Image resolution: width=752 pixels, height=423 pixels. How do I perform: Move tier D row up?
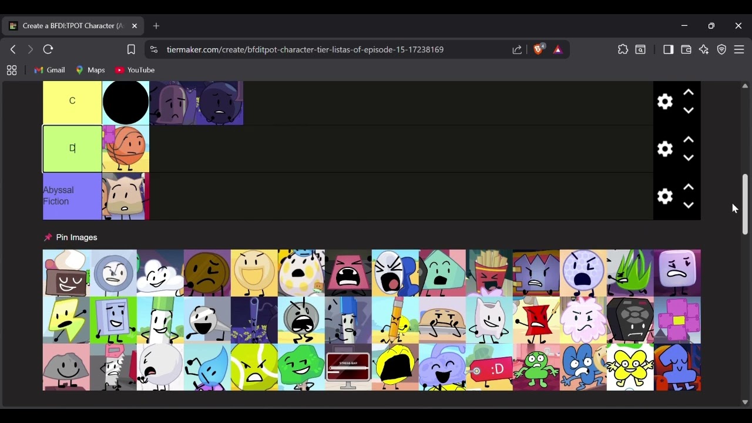coord(689,140)
